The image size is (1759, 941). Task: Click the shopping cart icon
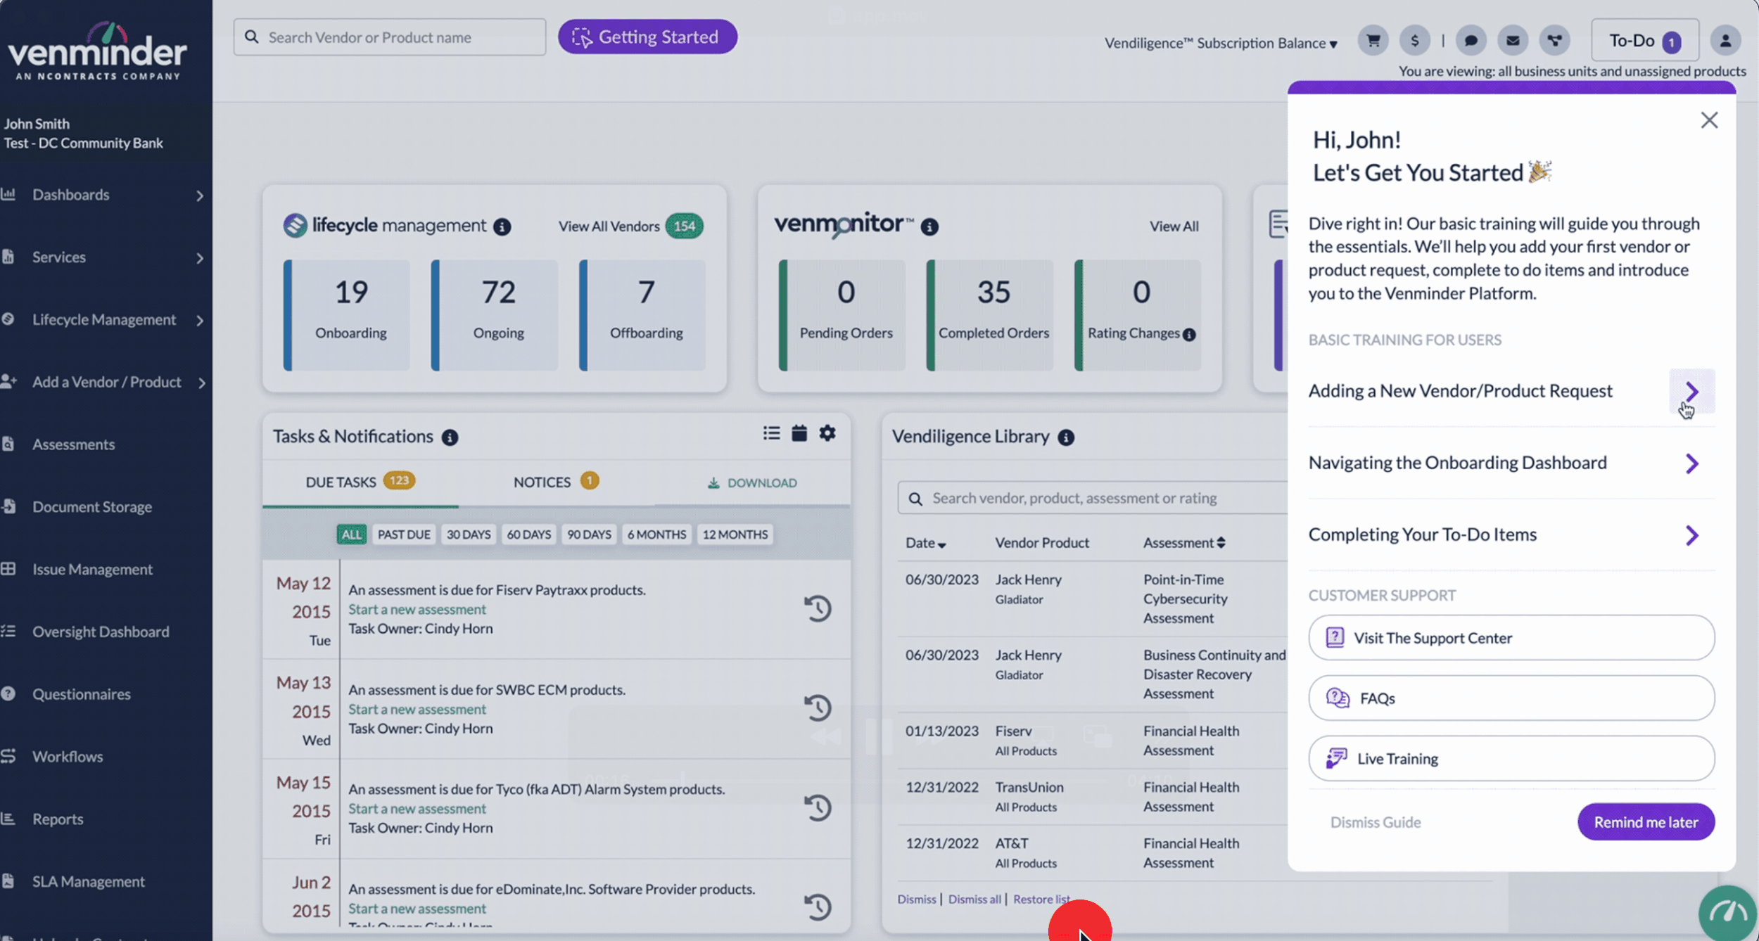click(1373, 41)
